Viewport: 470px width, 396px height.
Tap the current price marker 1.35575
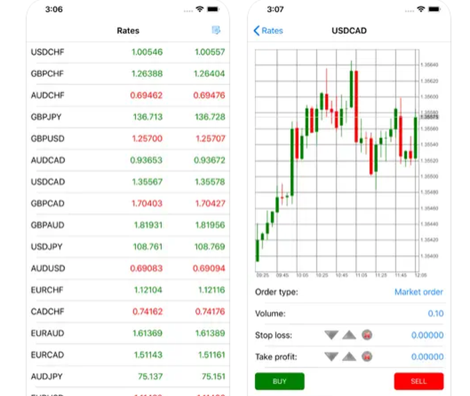pyautogui.click(x=430, y=117)
